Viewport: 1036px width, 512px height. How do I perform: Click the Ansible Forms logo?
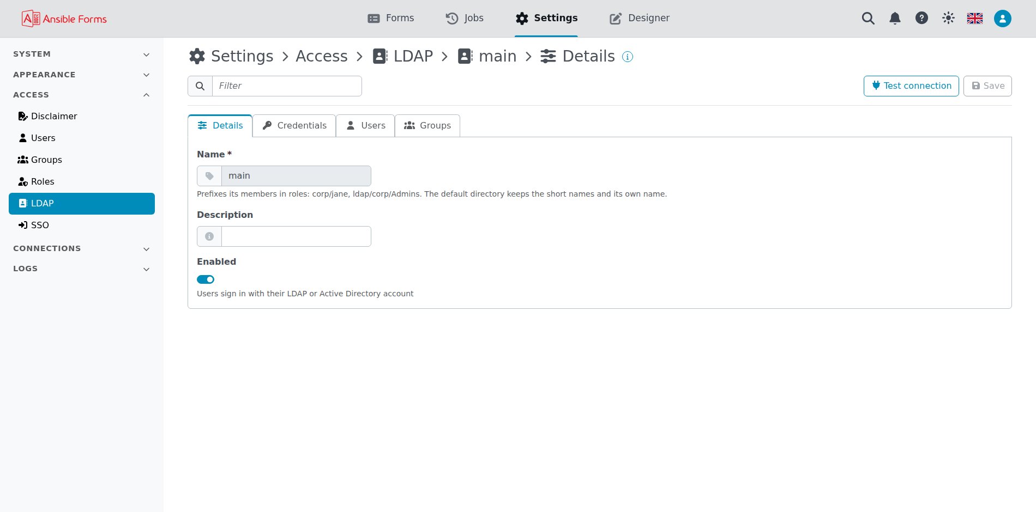64,19
